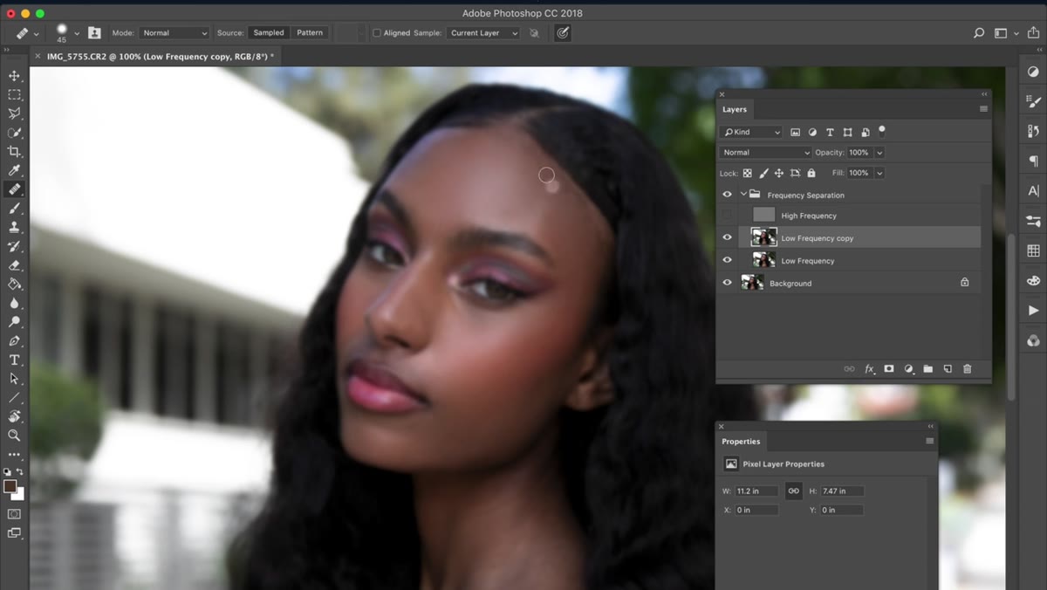1047x590 pixels.
Task: Filter for smart objects
Action: (x=865, y=133)
